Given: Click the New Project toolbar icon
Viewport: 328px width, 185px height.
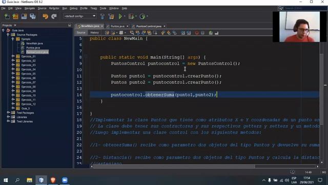Looking at the screenshot, I should [x=15, y=16].
